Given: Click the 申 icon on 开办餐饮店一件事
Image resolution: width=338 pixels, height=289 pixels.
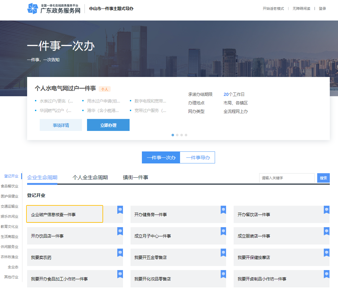Looking at the screenshot, I should point(326,209).
